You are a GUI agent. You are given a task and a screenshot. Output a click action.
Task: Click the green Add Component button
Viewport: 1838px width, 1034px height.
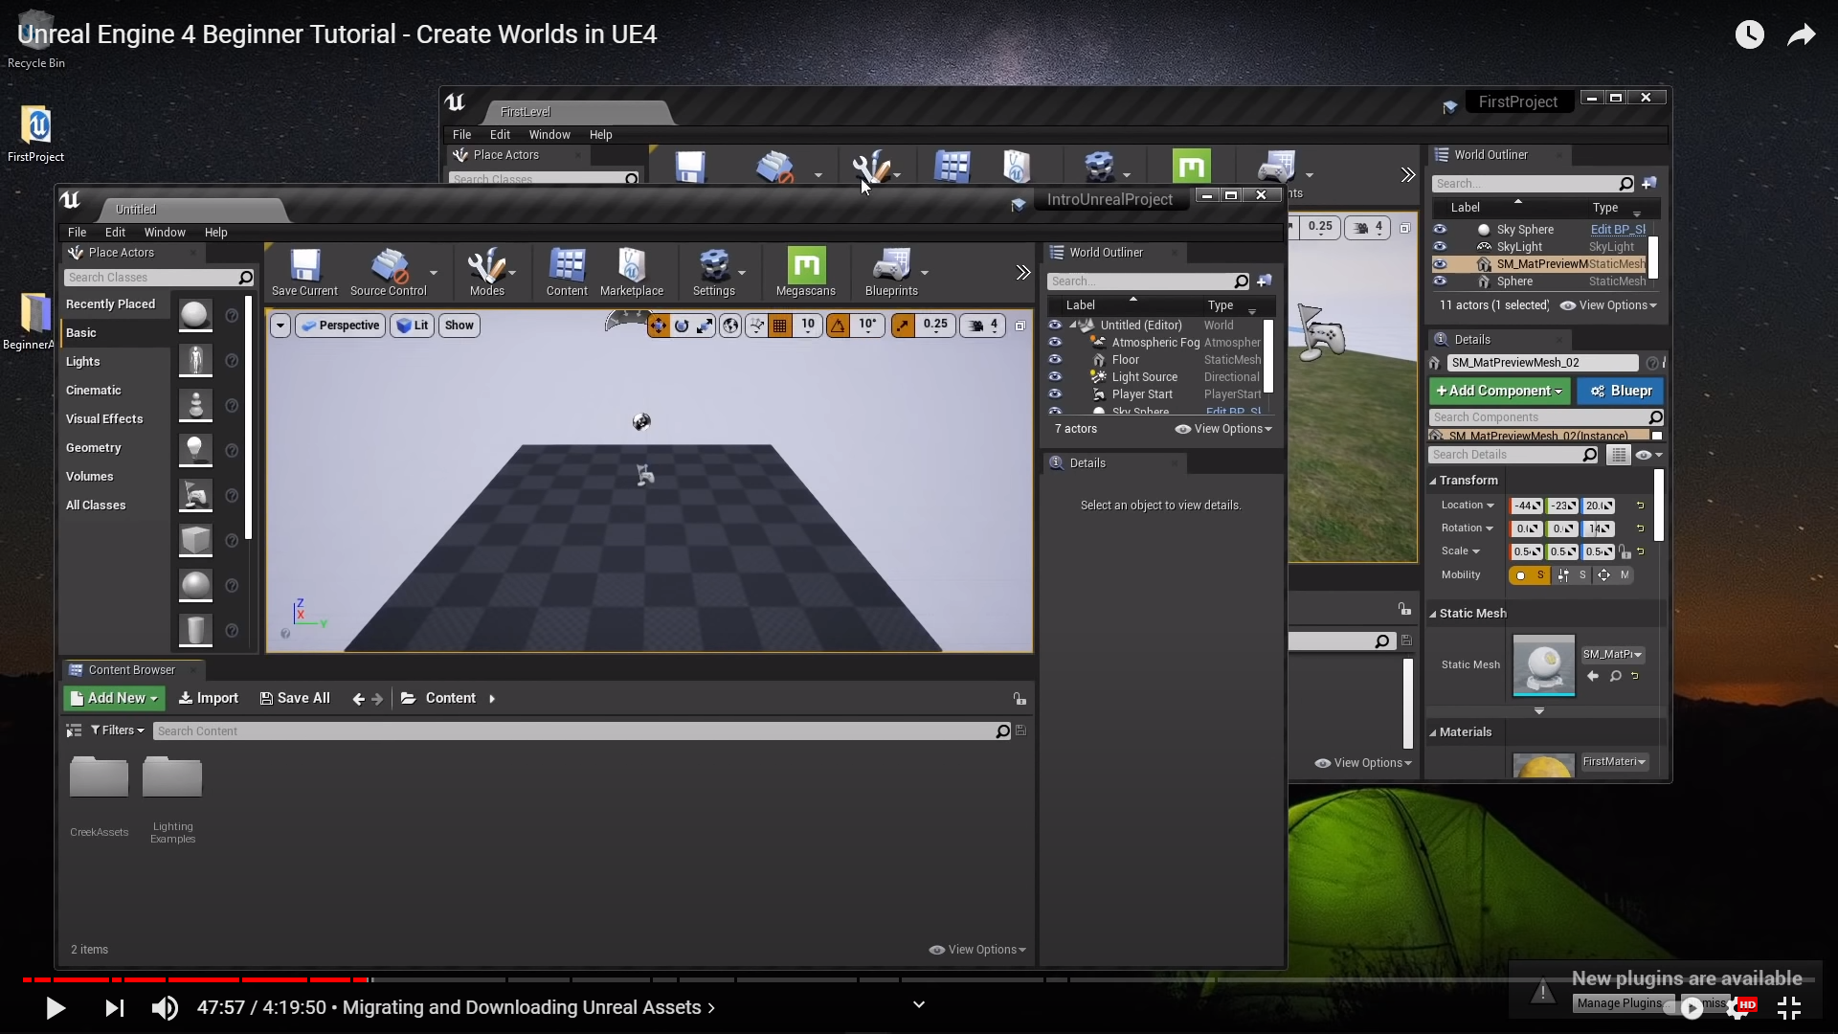[x=1499, y=391]
